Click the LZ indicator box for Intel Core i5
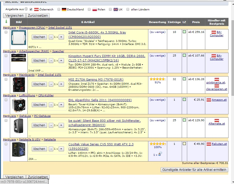This screenshot has width=234, height=184. (184, 32)
